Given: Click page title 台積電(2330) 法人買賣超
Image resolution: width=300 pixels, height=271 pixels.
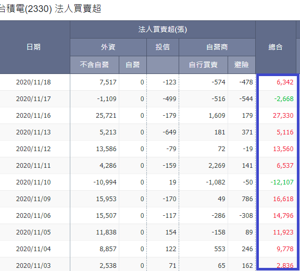Looking at the screenshot, I should pos(50,9).
